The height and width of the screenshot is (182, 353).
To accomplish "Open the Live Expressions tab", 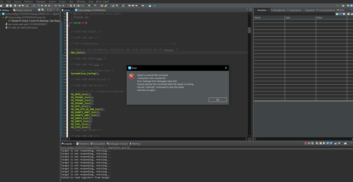I will 327,10.
